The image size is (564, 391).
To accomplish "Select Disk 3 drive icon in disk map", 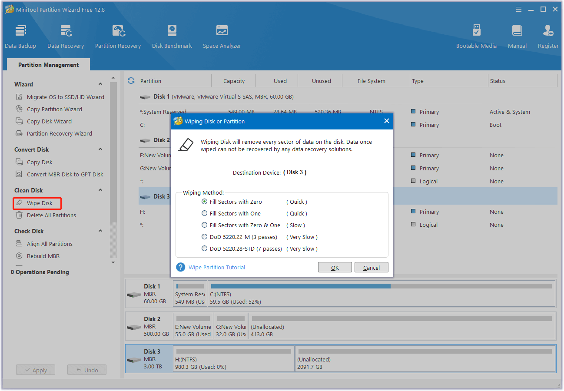I will click(134, 360).
